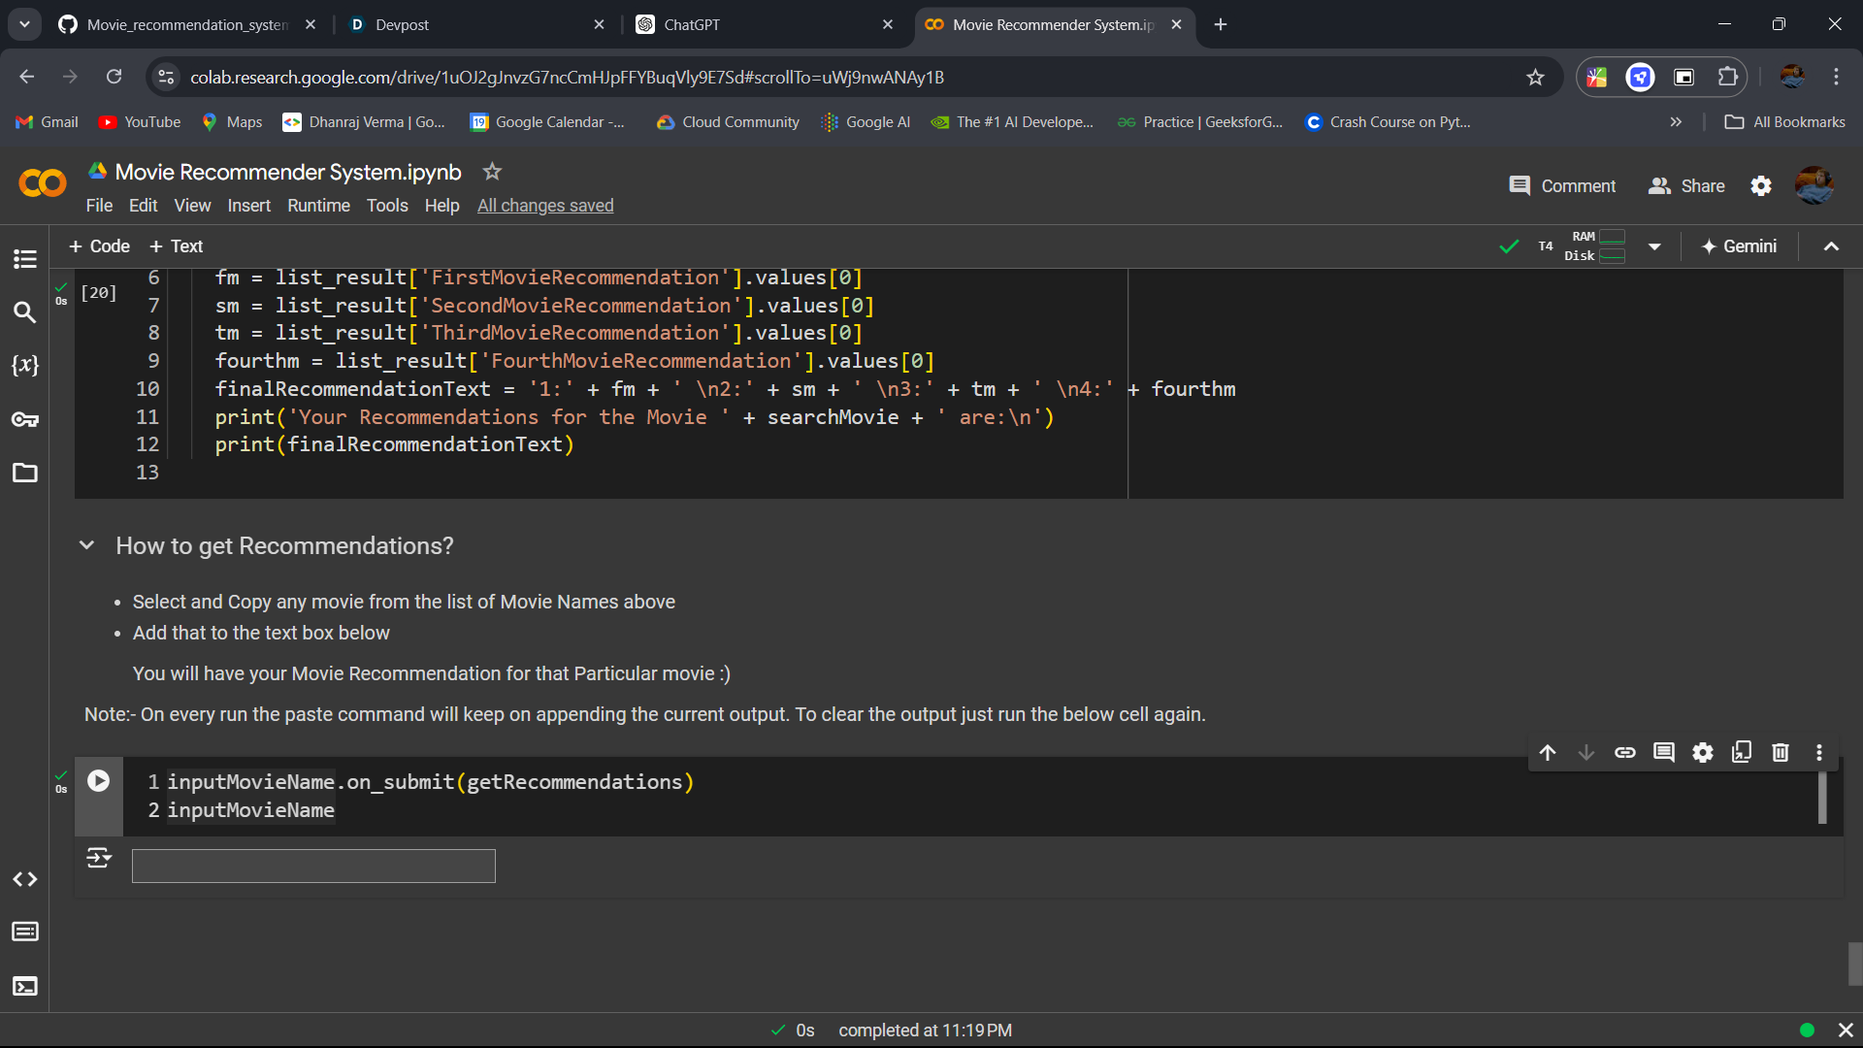The height and width of the screenshot is (1048, 1863).
Task: Star the Movie Recommender System notebook
Action: point(492,172)
